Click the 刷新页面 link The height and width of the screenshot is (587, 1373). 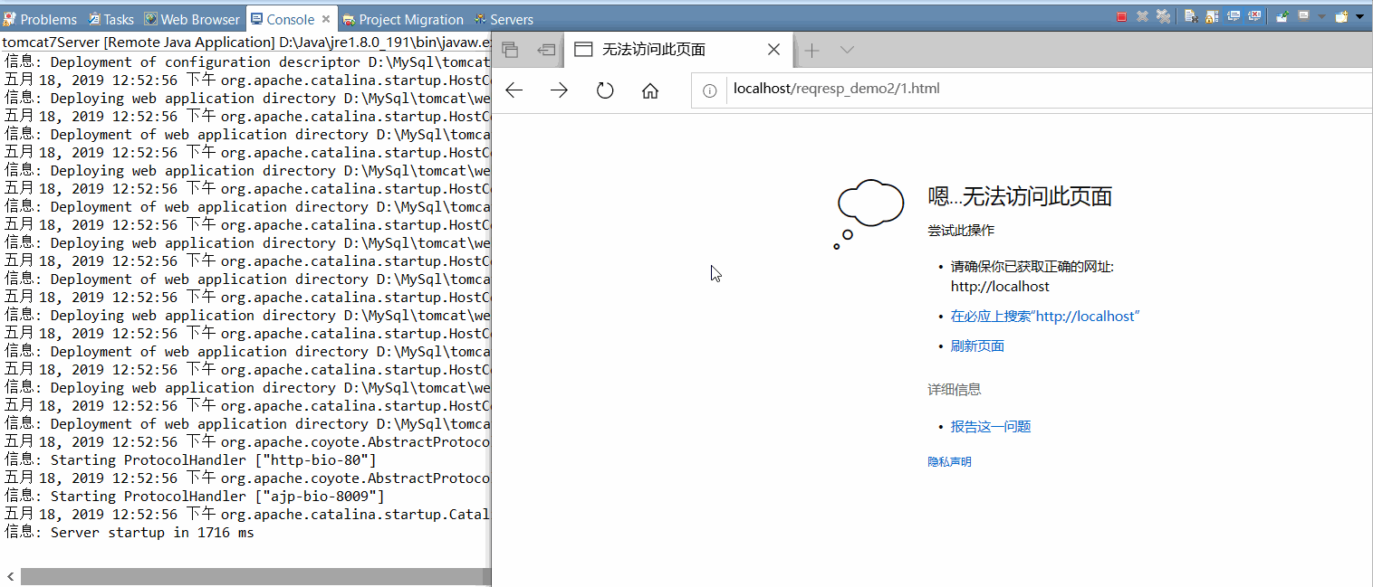click(977, 346)
